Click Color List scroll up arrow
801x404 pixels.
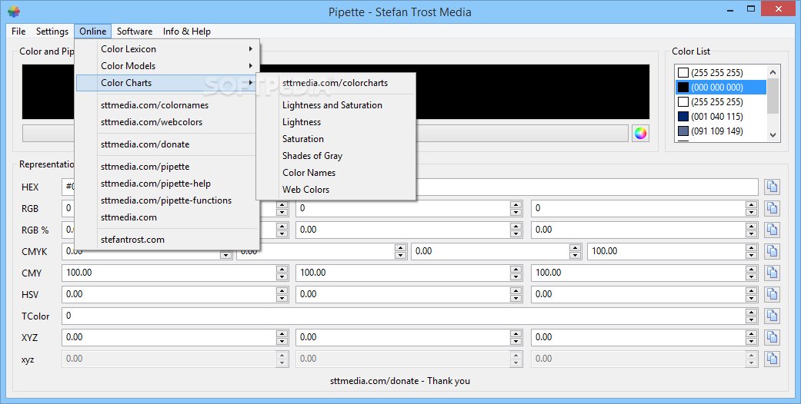coord(773,72)
